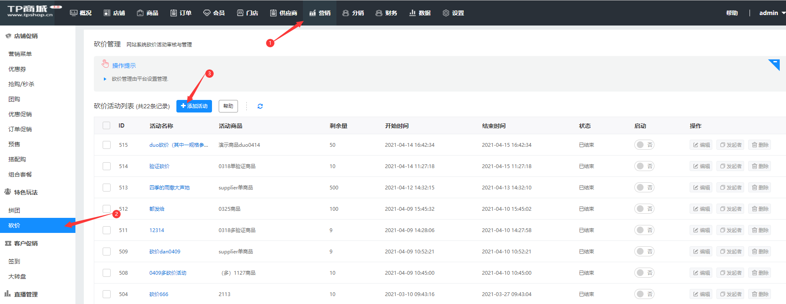Click the 帮助 button next to 添加活动
The image size is (786, 304).
(228, 106)
